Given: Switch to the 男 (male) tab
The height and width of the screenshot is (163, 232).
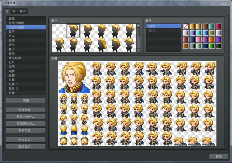Looking at the screenshot, I should [x=7, y=11].
